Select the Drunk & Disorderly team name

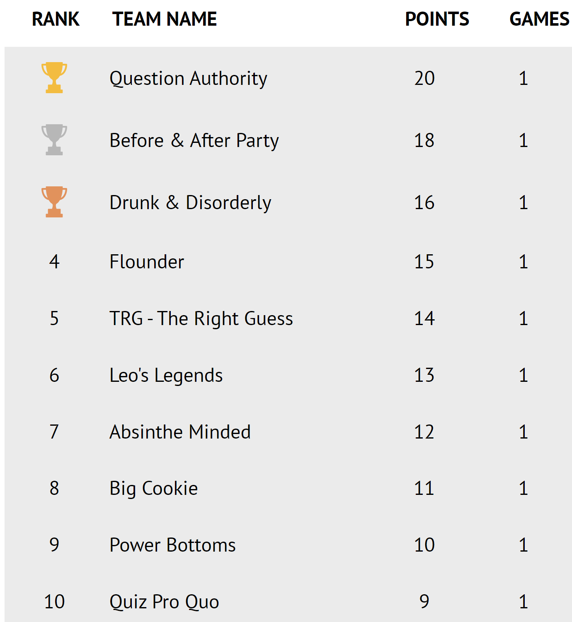(x=190, y=203)
